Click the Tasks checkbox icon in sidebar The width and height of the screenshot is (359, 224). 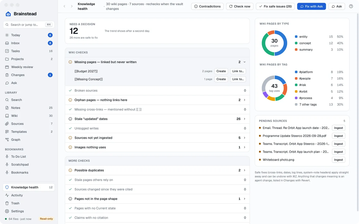tap(7, 51)
